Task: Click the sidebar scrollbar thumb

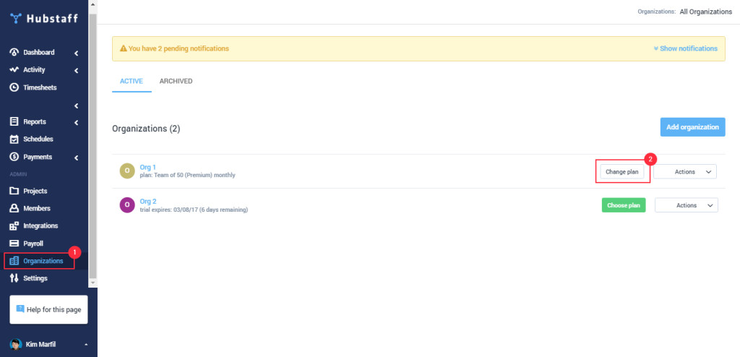Action: pos(92,145)
